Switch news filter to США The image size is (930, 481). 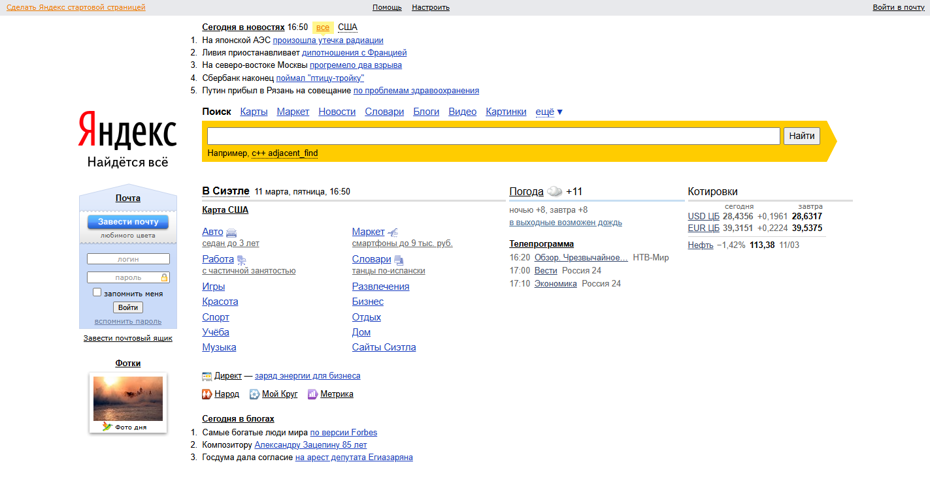click(x=348, y=27)
